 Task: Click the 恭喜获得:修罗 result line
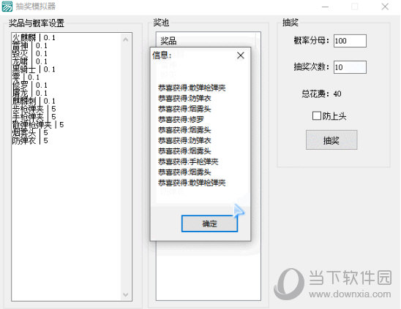pyautogui.click(x=181, y=119)
